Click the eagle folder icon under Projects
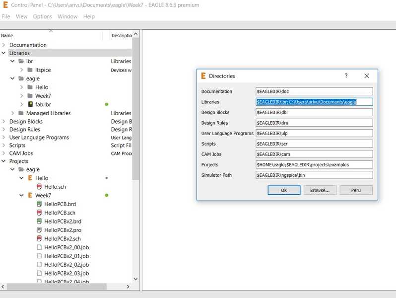The width and height of the screenshot is (396, 298). tap(21, 169)
